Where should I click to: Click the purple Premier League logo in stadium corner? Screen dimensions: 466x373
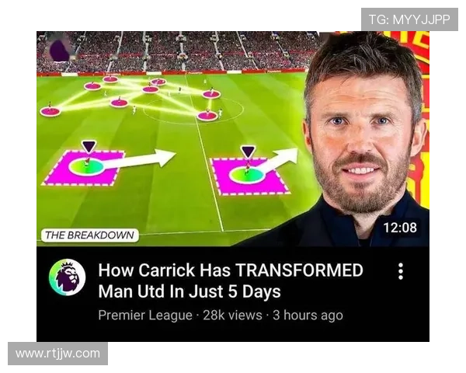(x=60, y=50)
